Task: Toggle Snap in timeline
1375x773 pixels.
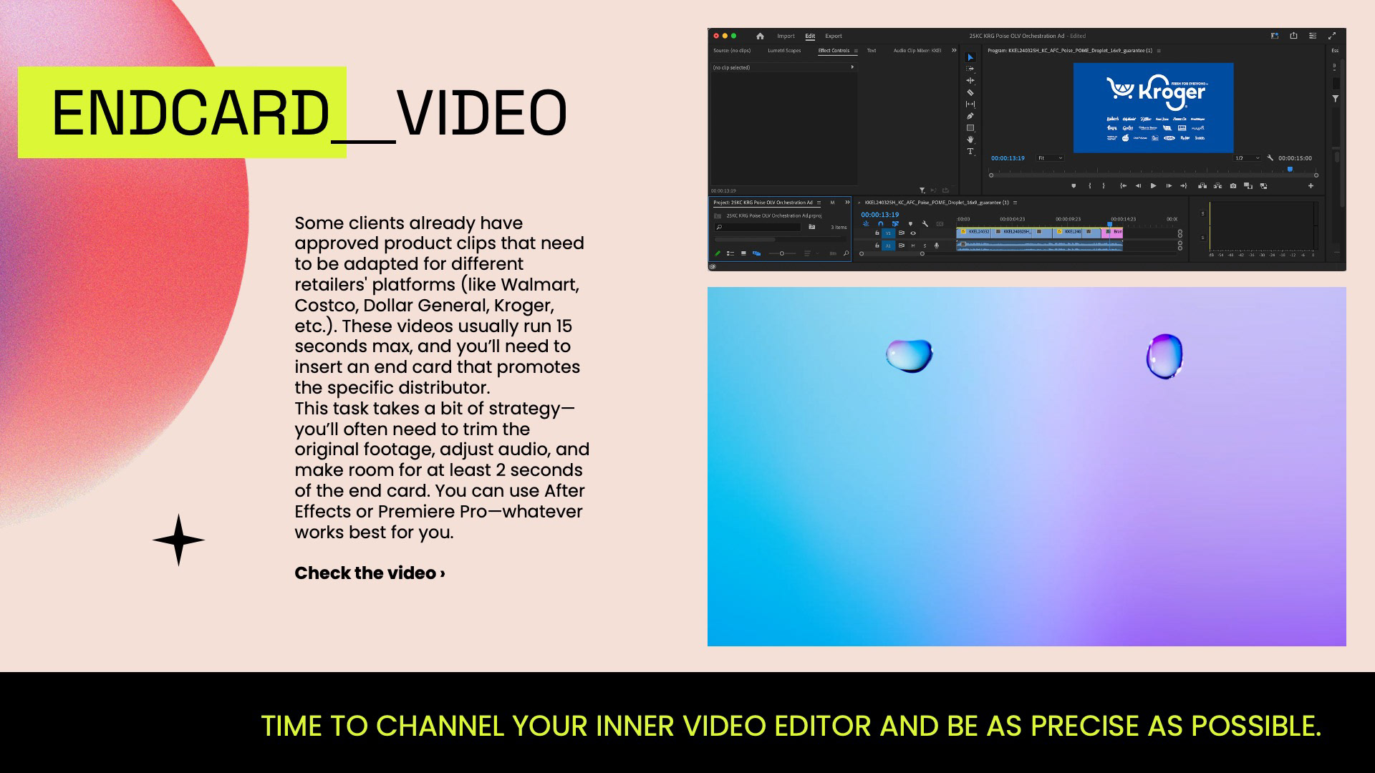Action: 881,223
